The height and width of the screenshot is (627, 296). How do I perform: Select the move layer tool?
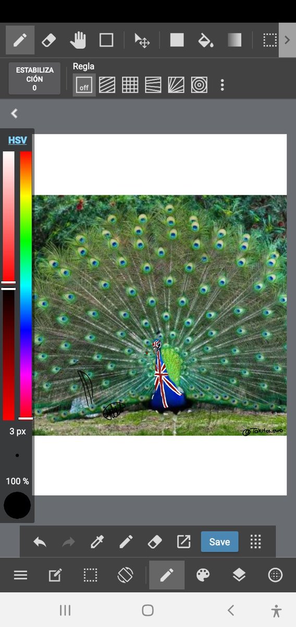click(142, 40)
